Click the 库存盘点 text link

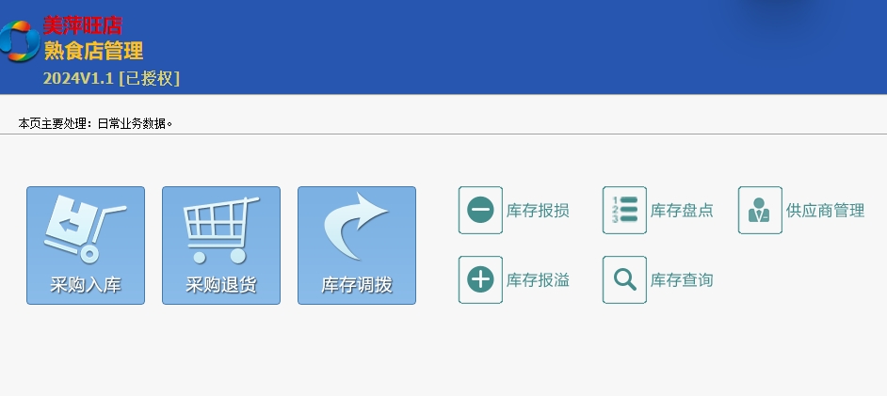682,211
